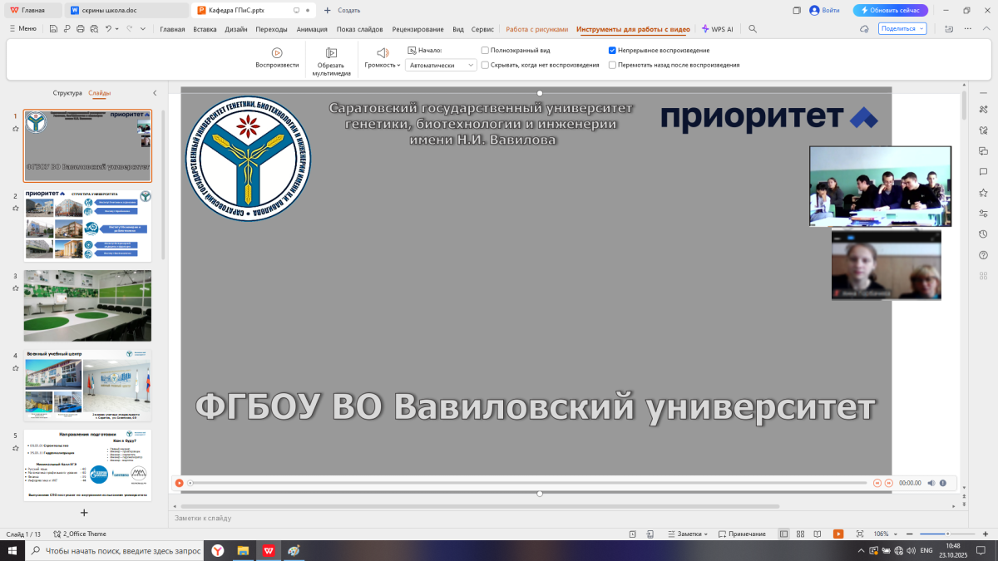Screen dimensions: 998x561
Task: Open the Обрезать мультимедиа trim tool
Action: click(331, 53)
